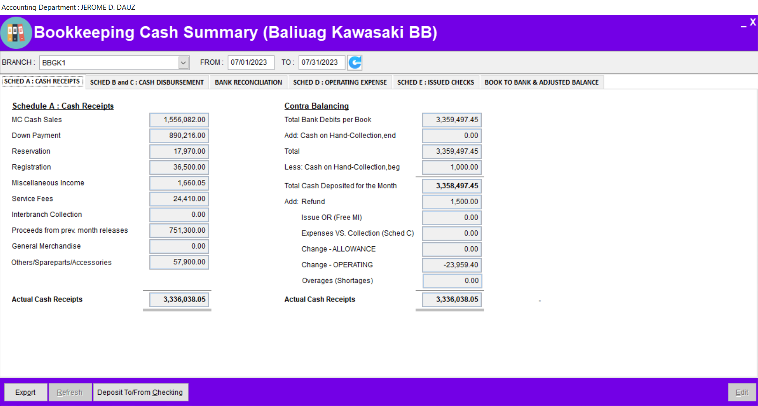This screenshot has height=406, width=758.
Task: Click Schedule A Actual Cash Receipts total field
Action: [179, 300]
